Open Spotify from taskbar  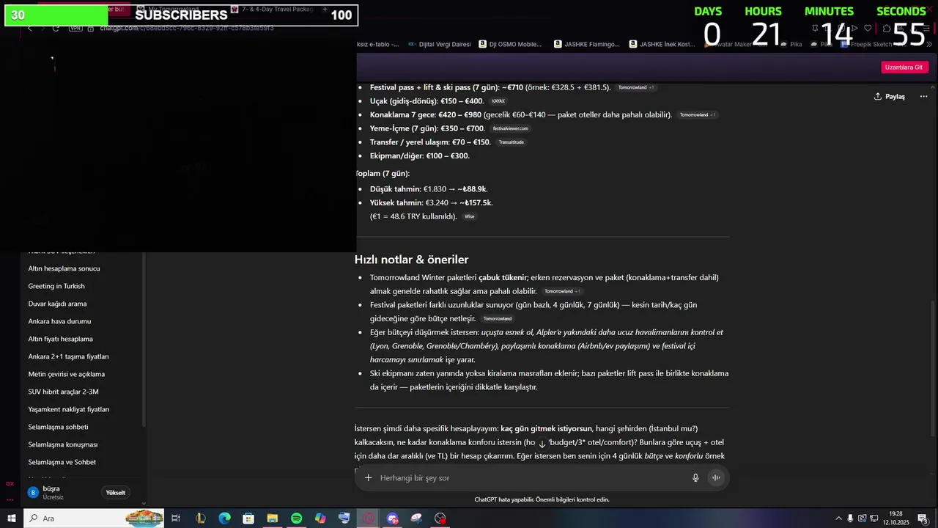coord(296,518)
